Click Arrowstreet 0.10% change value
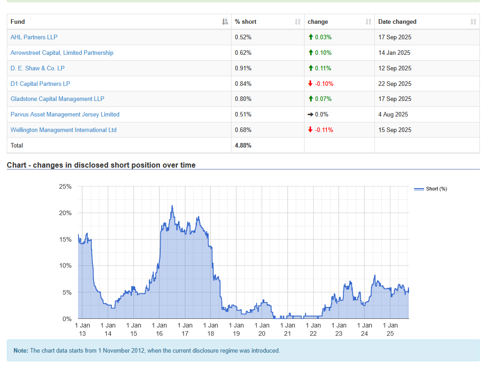The image size is (489, 370). pos(323,53)
